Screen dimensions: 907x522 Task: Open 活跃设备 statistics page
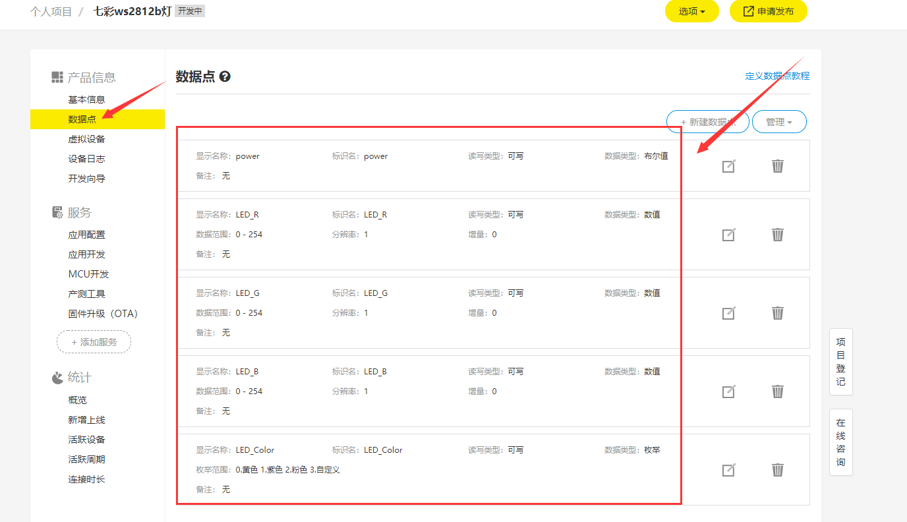pos(86,440)
